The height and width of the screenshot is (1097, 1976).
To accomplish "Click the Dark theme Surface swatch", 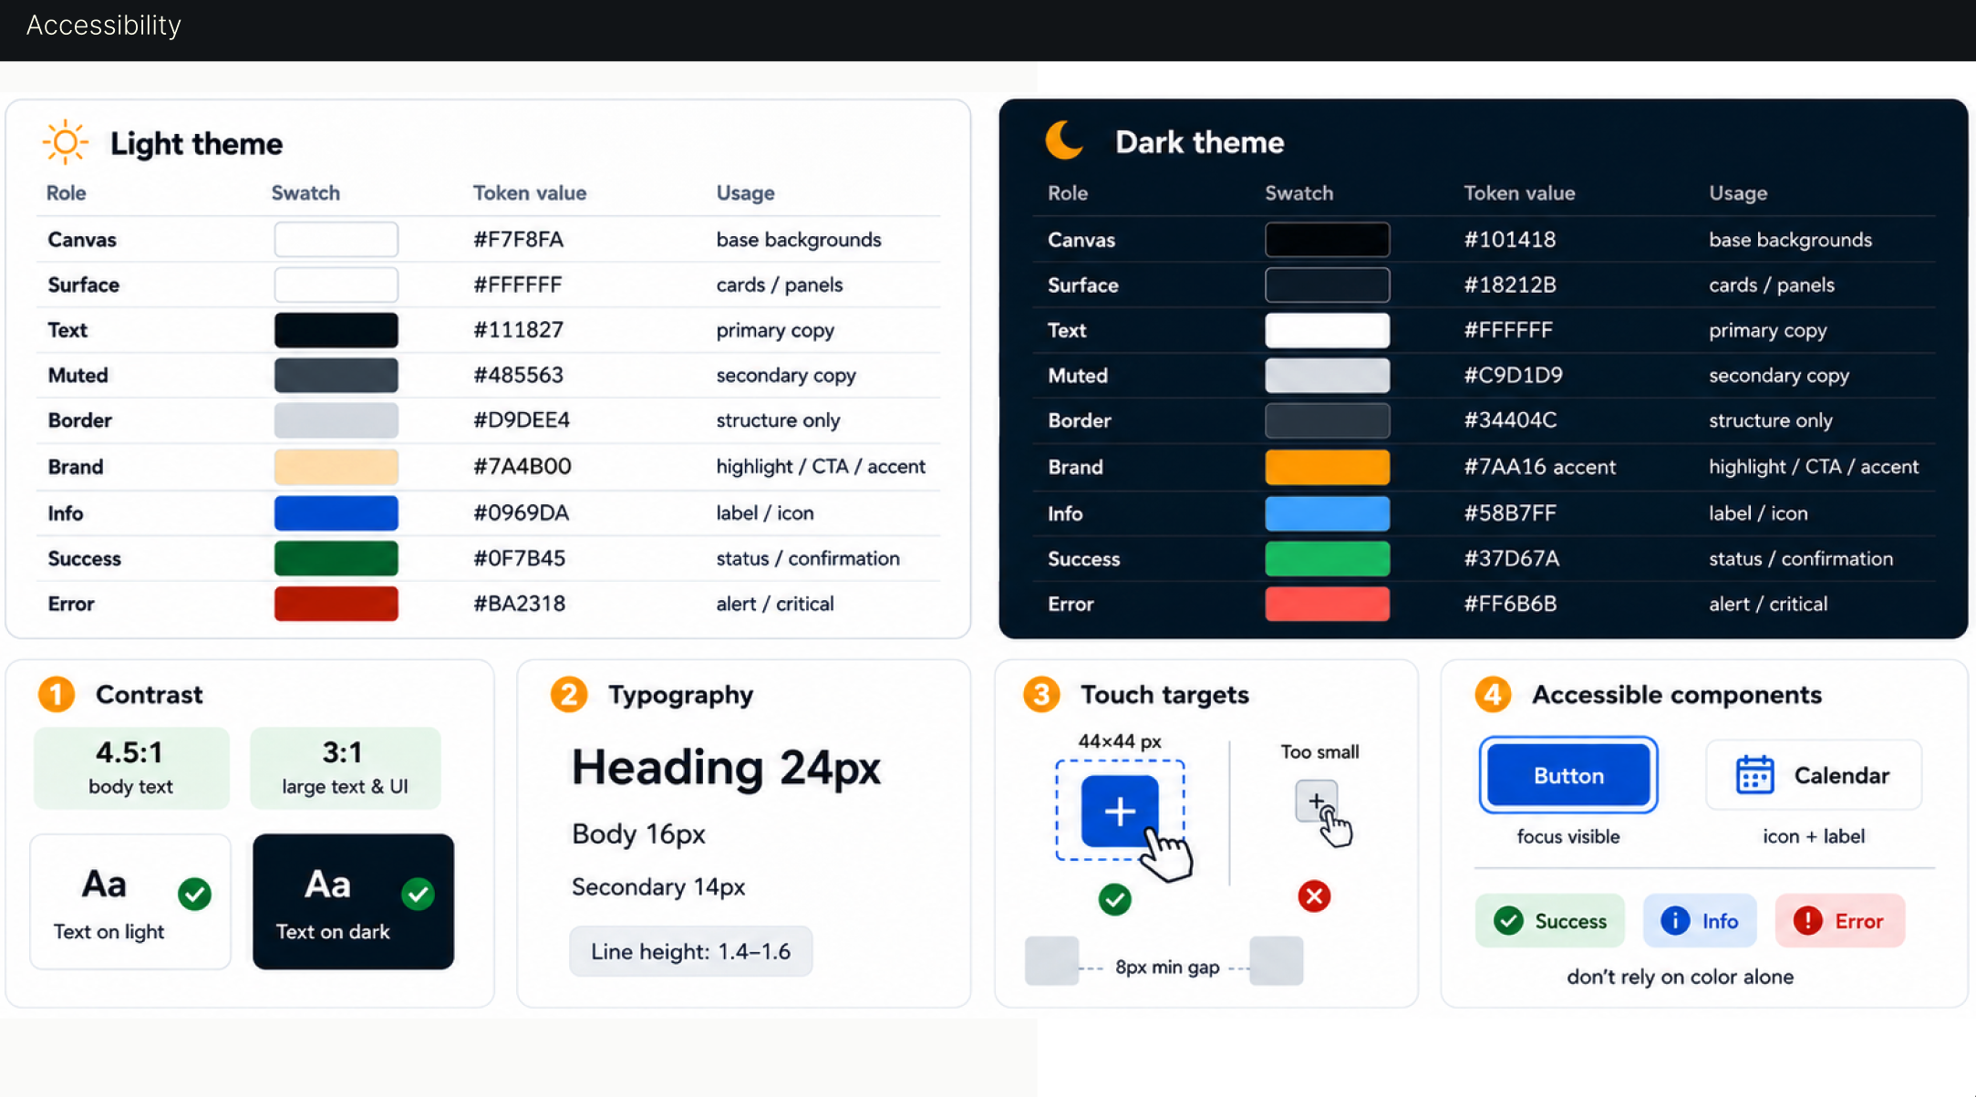I will (x=1328, y=285).
